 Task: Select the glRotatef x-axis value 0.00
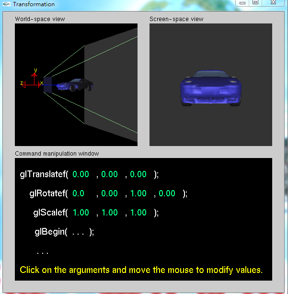[x=109, y=193]
